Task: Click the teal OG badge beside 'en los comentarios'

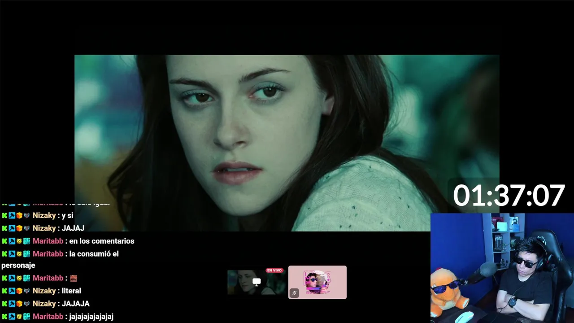Action: 26,241
